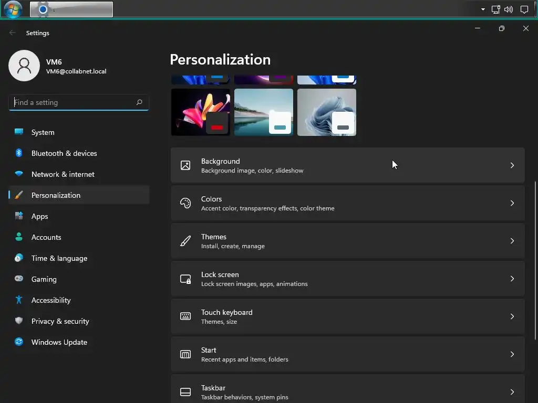Apply the gray swirl theme thumbnail
Viewport: 538px width, 403px height.
[327, 112]
